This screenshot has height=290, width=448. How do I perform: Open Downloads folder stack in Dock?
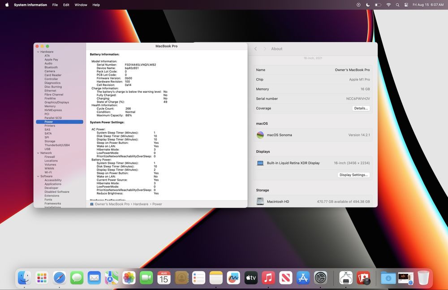pos(388,278)
